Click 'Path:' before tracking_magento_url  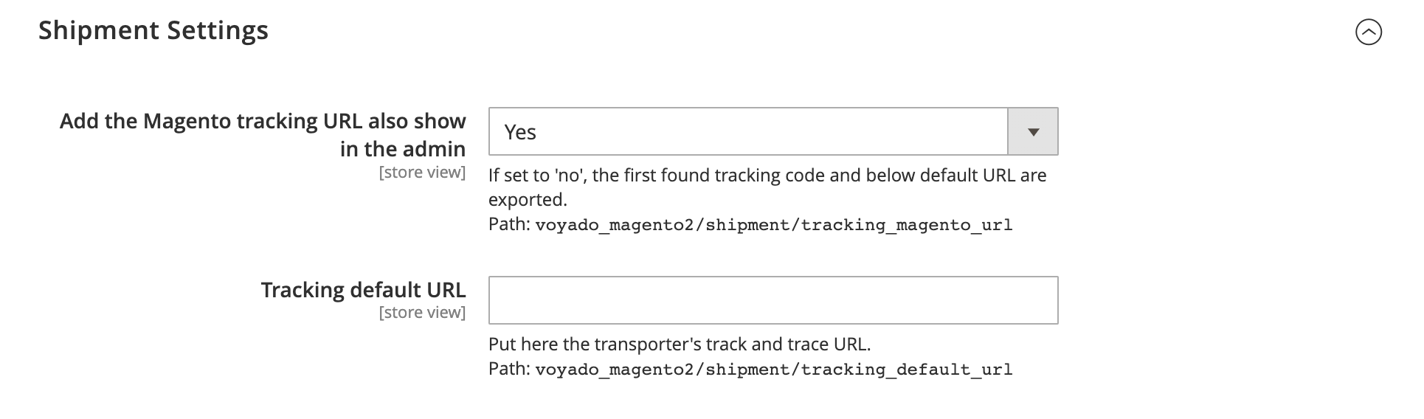point(509,224)
